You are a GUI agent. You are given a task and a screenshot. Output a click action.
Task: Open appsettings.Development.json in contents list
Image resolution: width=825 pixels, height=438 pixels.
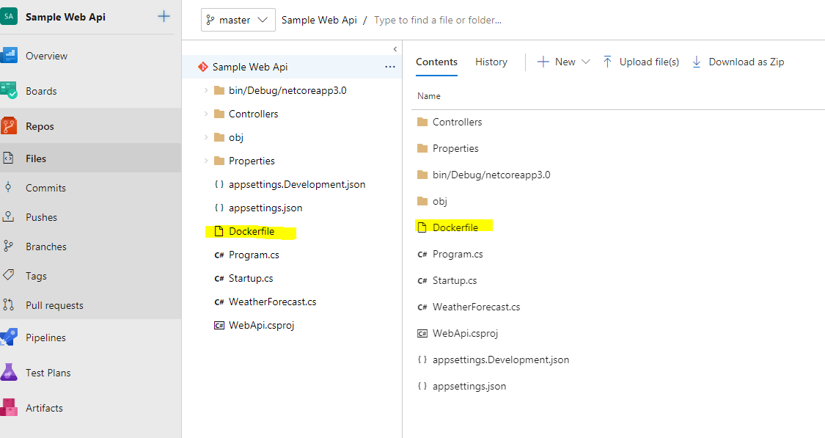click(x=500, y=359)
